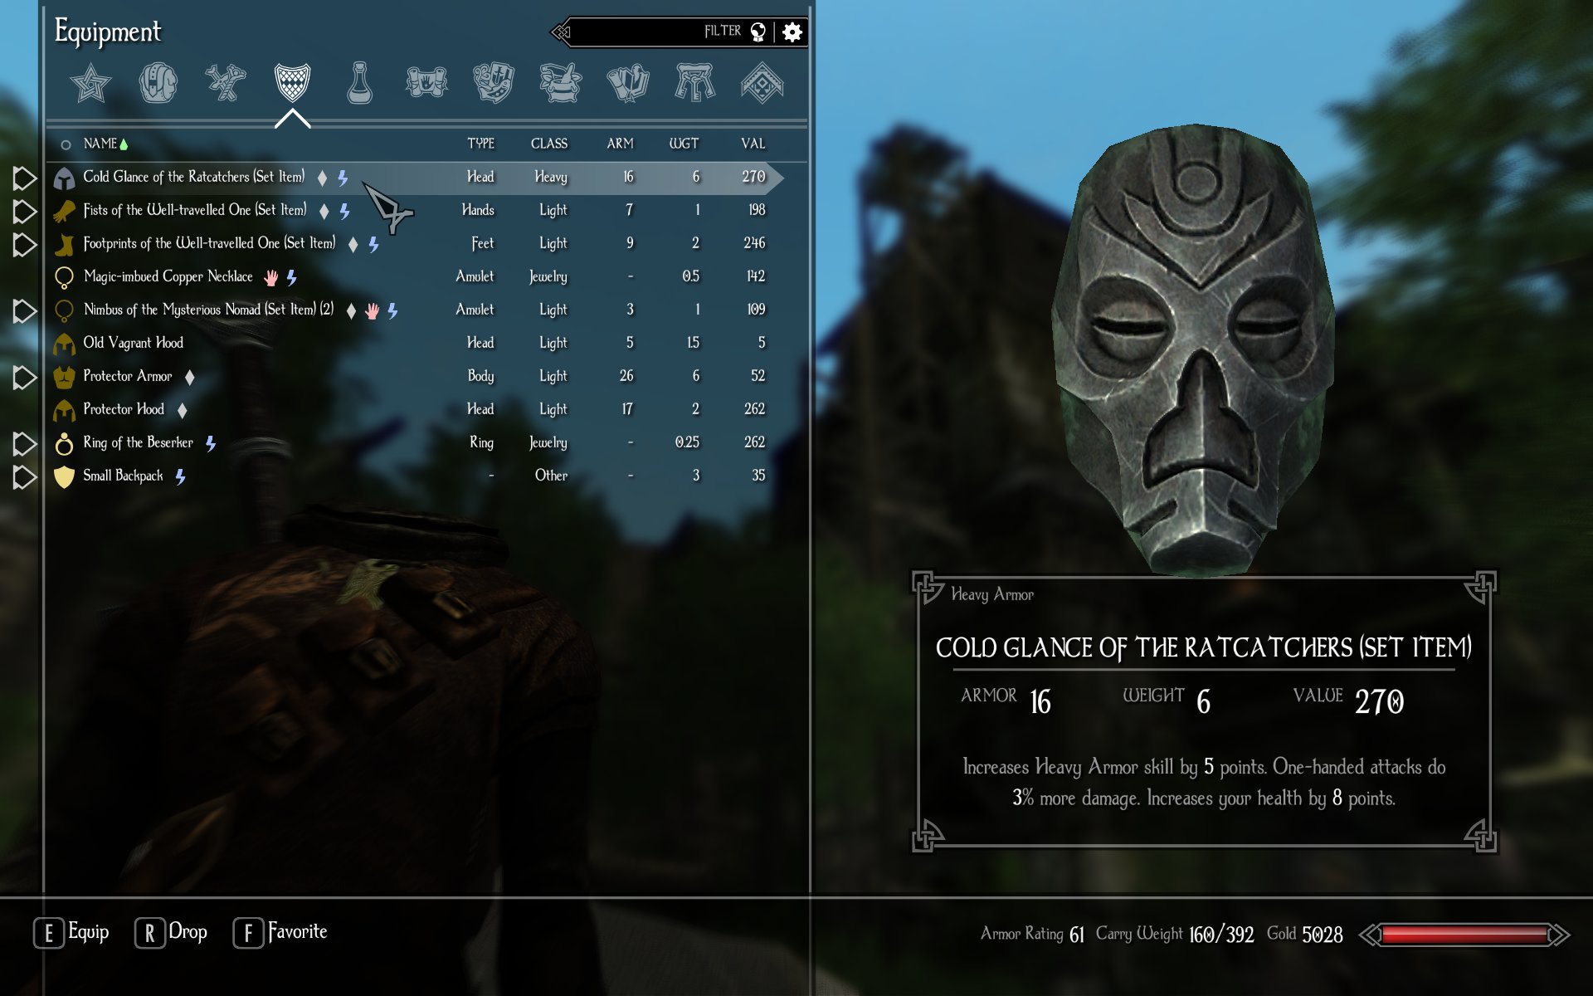Screen dimensions: 1593x996
Task: Switch to the Weapons category icon
Action: pos(225,83)
